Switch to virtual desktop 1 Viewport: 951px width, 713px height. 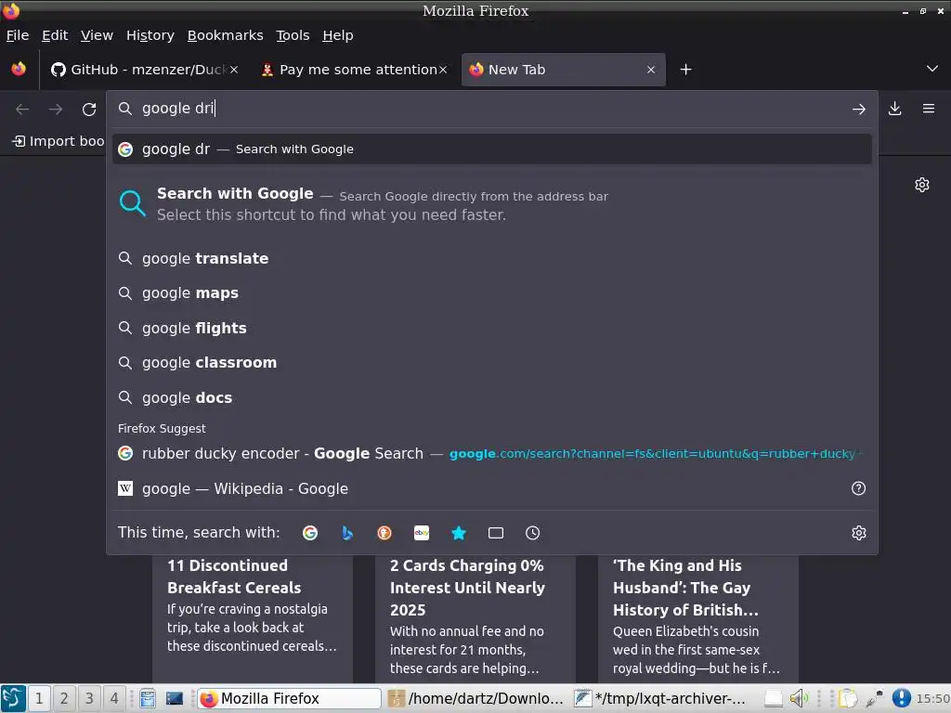pyautogui.click(x=39, y=698)
